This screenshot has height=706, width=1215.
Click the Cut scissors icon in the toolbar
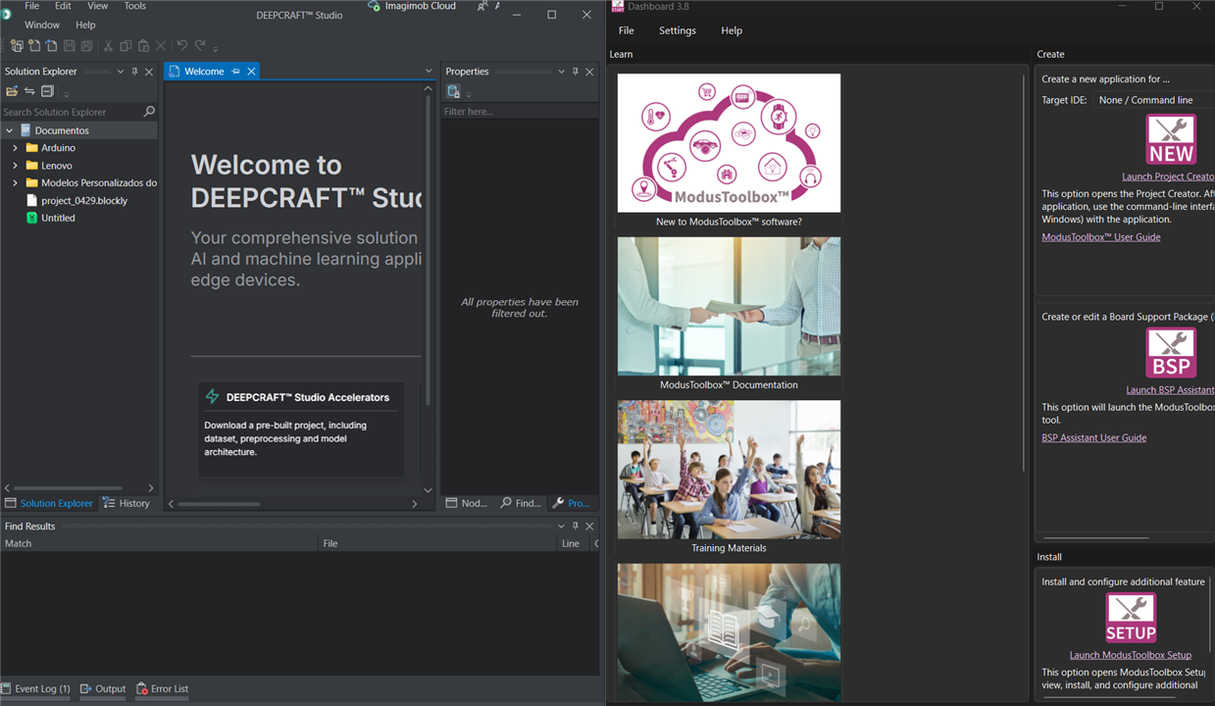point(109,46)
